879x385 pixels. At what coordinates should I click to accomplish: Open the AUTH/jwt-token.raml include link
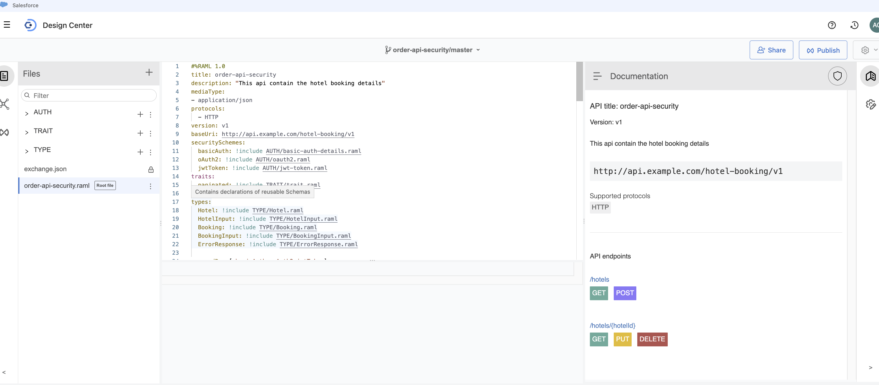click(294, 168)
